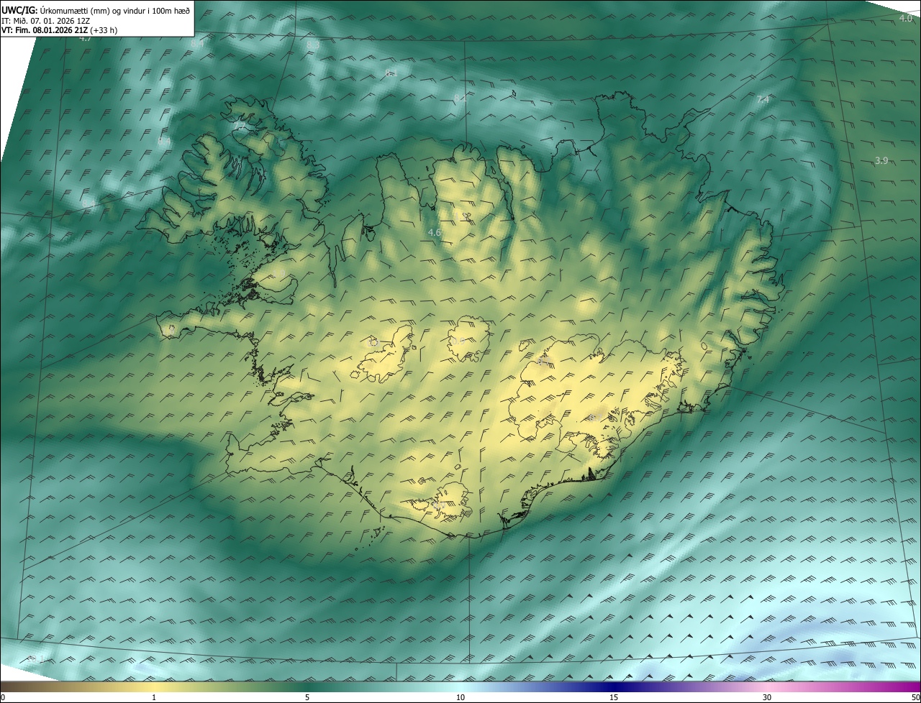Click the '8.3' value label on the map
Image resolution: width=921 pixels, height=703 pixels.
click(x=312, y=45)
